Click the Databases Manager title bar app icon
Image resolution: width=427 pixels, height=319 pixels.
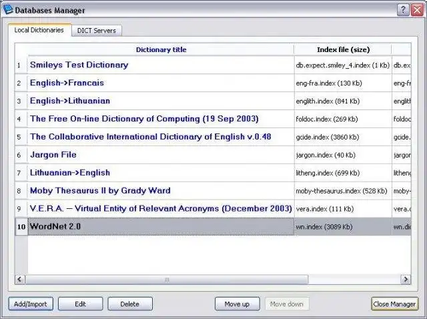pyautogui.click(x=8, y=10)
